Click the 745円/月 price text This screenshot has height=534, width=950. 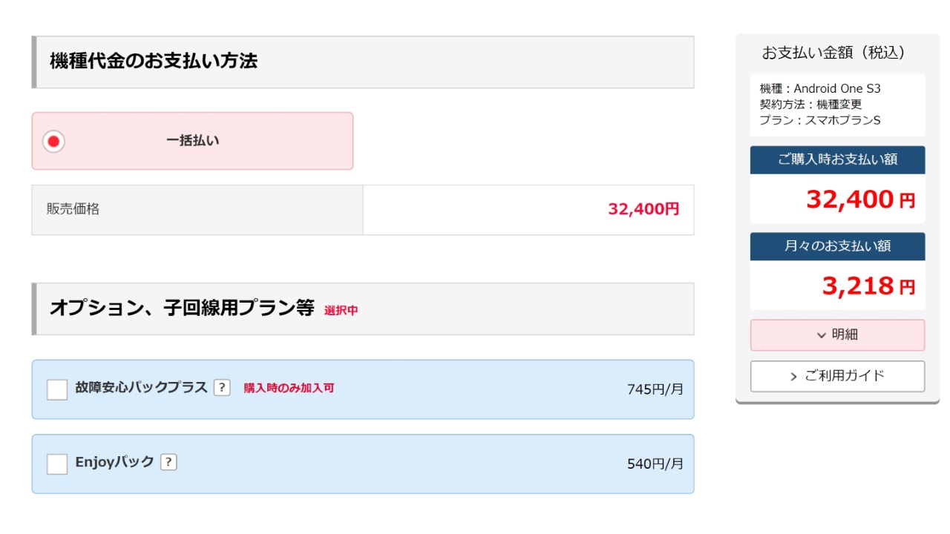(x=655, y=389)
